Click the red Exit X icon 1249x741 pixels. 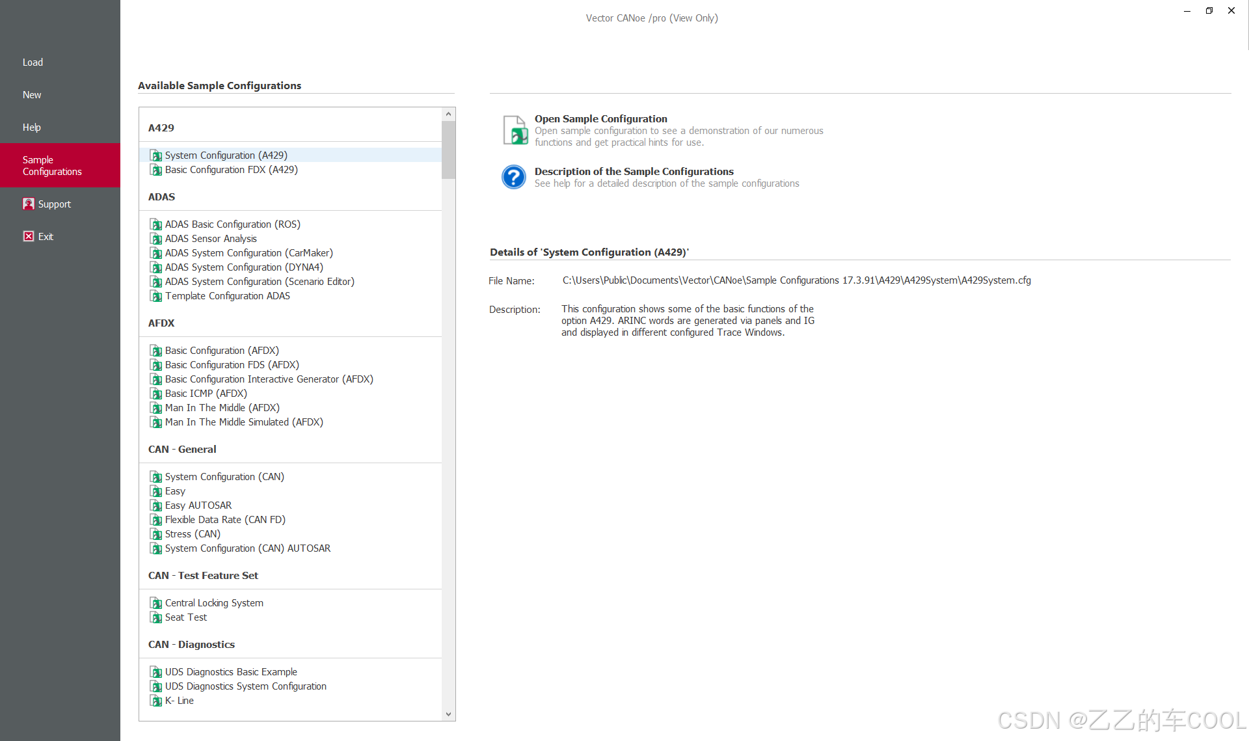click(29, 236)
